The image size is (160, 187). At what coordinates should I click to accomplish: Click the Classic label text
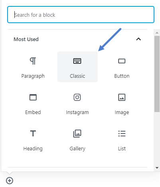pos(77,76)
